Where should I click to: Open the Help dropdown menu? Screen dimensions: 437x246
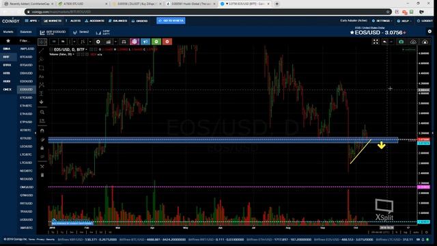click(x=404, y=21)
